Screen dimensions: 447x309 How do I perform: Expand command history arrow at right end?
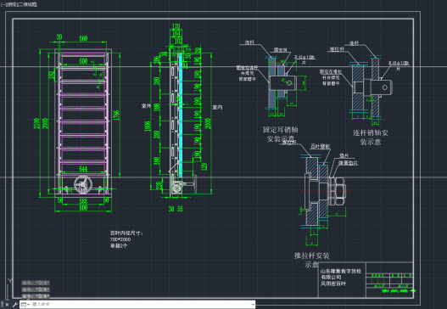click(253, 305)
